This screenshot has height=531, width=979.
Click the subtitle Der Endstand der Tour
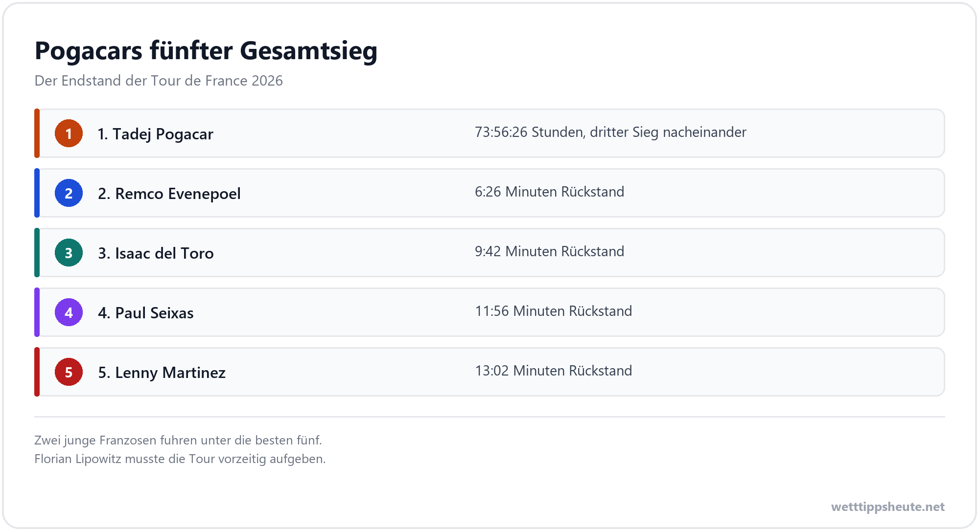[x=159, y=81]
